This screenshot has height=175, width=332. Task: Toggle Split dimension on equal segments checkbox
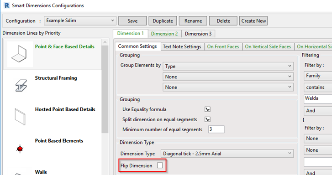[207, 119]
